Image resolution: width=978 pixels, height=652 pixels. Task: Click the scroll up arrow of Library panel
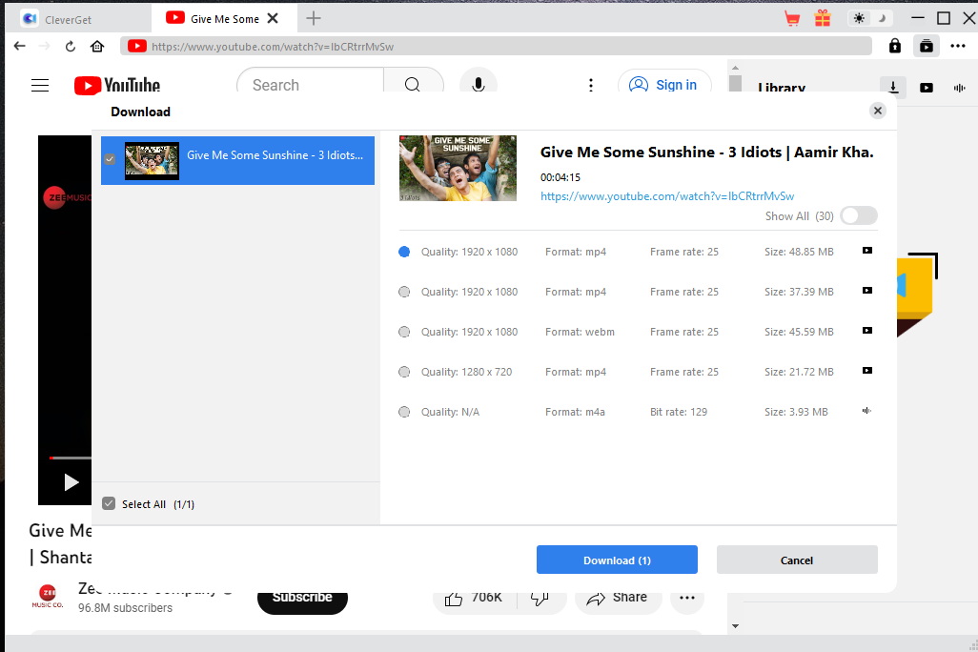tap(735, 68)
